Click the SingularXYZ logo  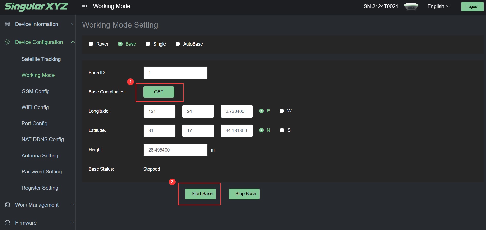(x=36, y=6)
